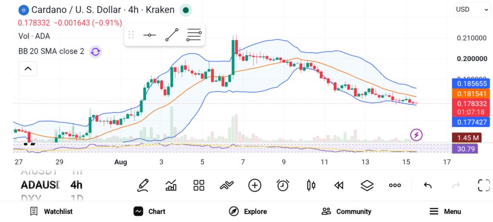
Task: Open the USD currency dropdown
Action: click(472, 10)
